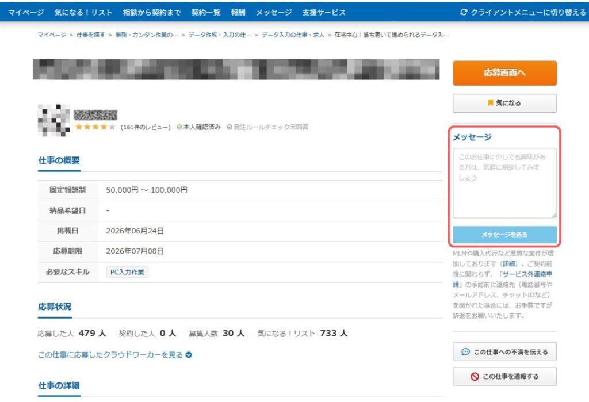Open マイページ in the top navigation
589x402 pixels.
(26, 13)
